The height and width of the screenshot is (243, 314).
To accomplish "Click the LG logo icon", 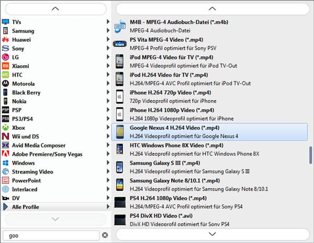I will 5,57.
